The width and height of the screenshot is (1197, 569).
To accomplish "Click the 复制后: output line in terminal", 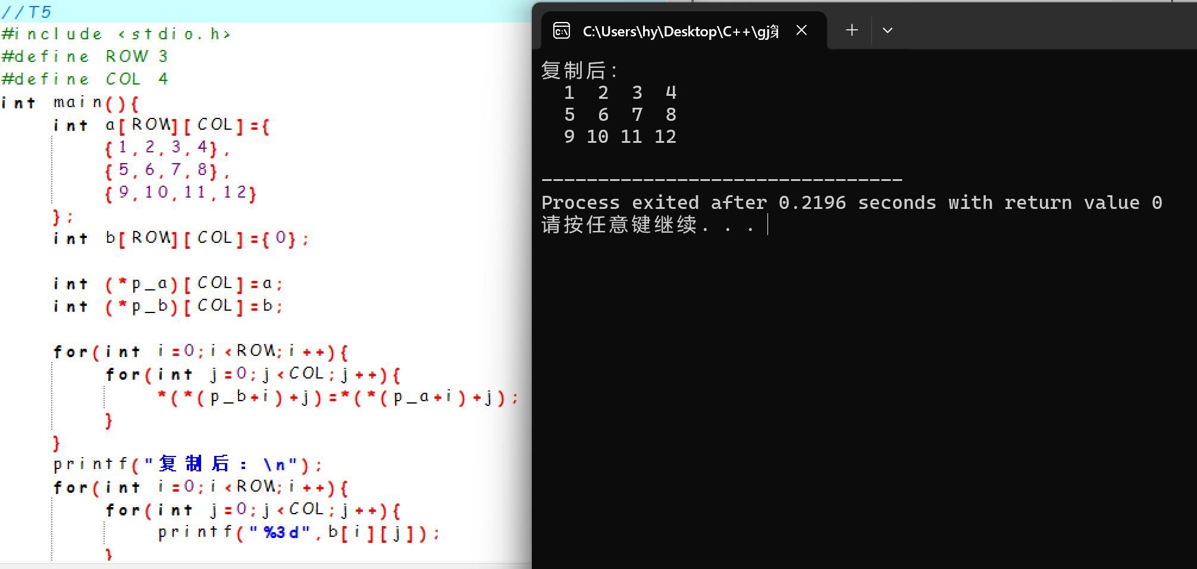I will tap(580, 70).
